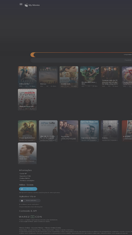The height and width of the screenshot is (235, 132).
Task: Open Um Match Surpresa poster
Action: click(27, 100)
